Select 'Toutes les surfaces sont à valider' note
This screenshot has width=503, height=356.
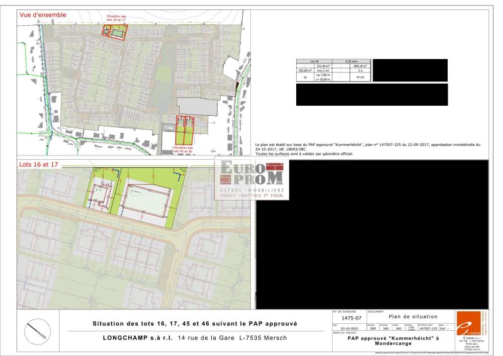point(304,153)
